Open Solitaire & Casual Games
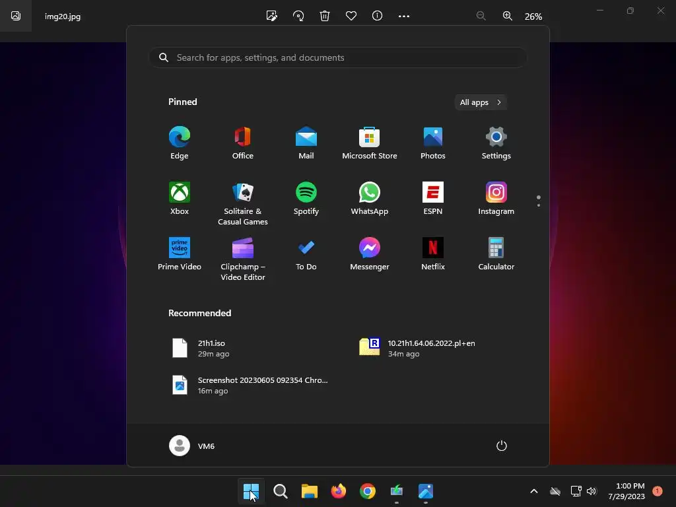Viewport: 676px width, 507px height. tap(243, 203)
